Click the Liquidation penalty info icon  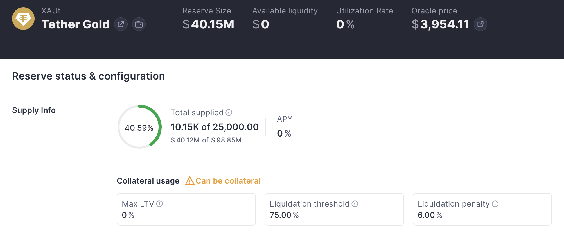[x=495, y=204]
